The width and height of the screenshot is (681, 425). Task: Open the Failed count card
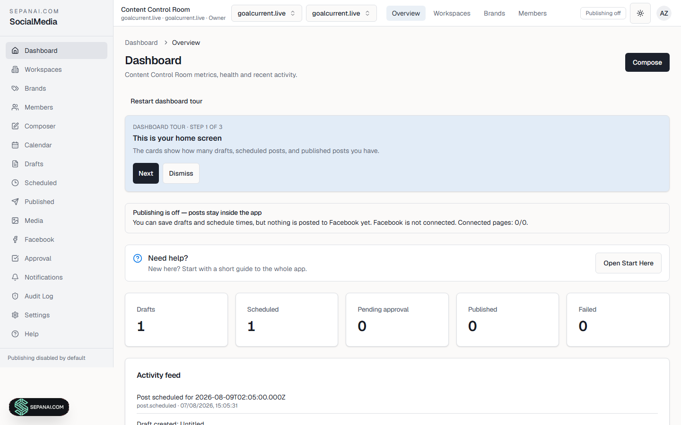618,320
